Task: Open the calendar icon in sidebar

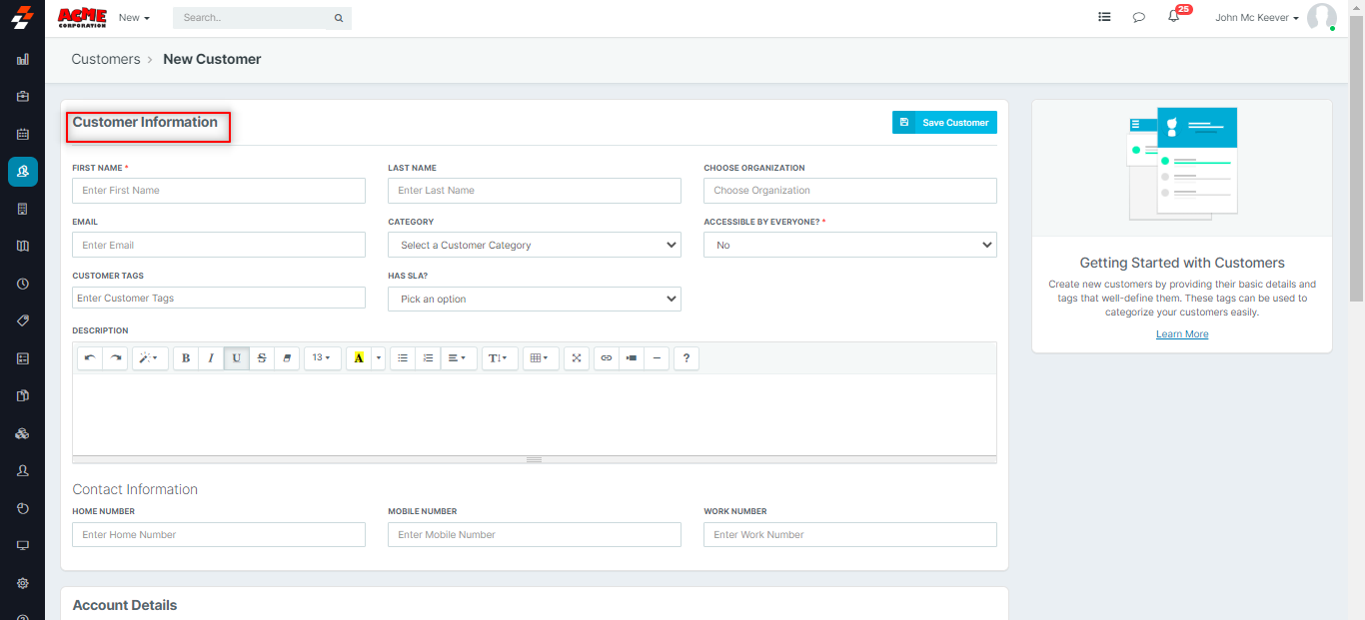Action: [23, 134]
